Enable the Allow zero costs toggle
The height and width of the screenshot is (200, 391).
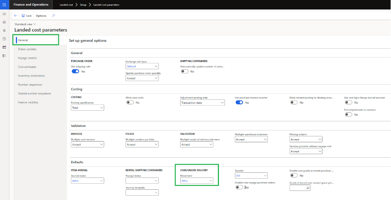(130, 102)
